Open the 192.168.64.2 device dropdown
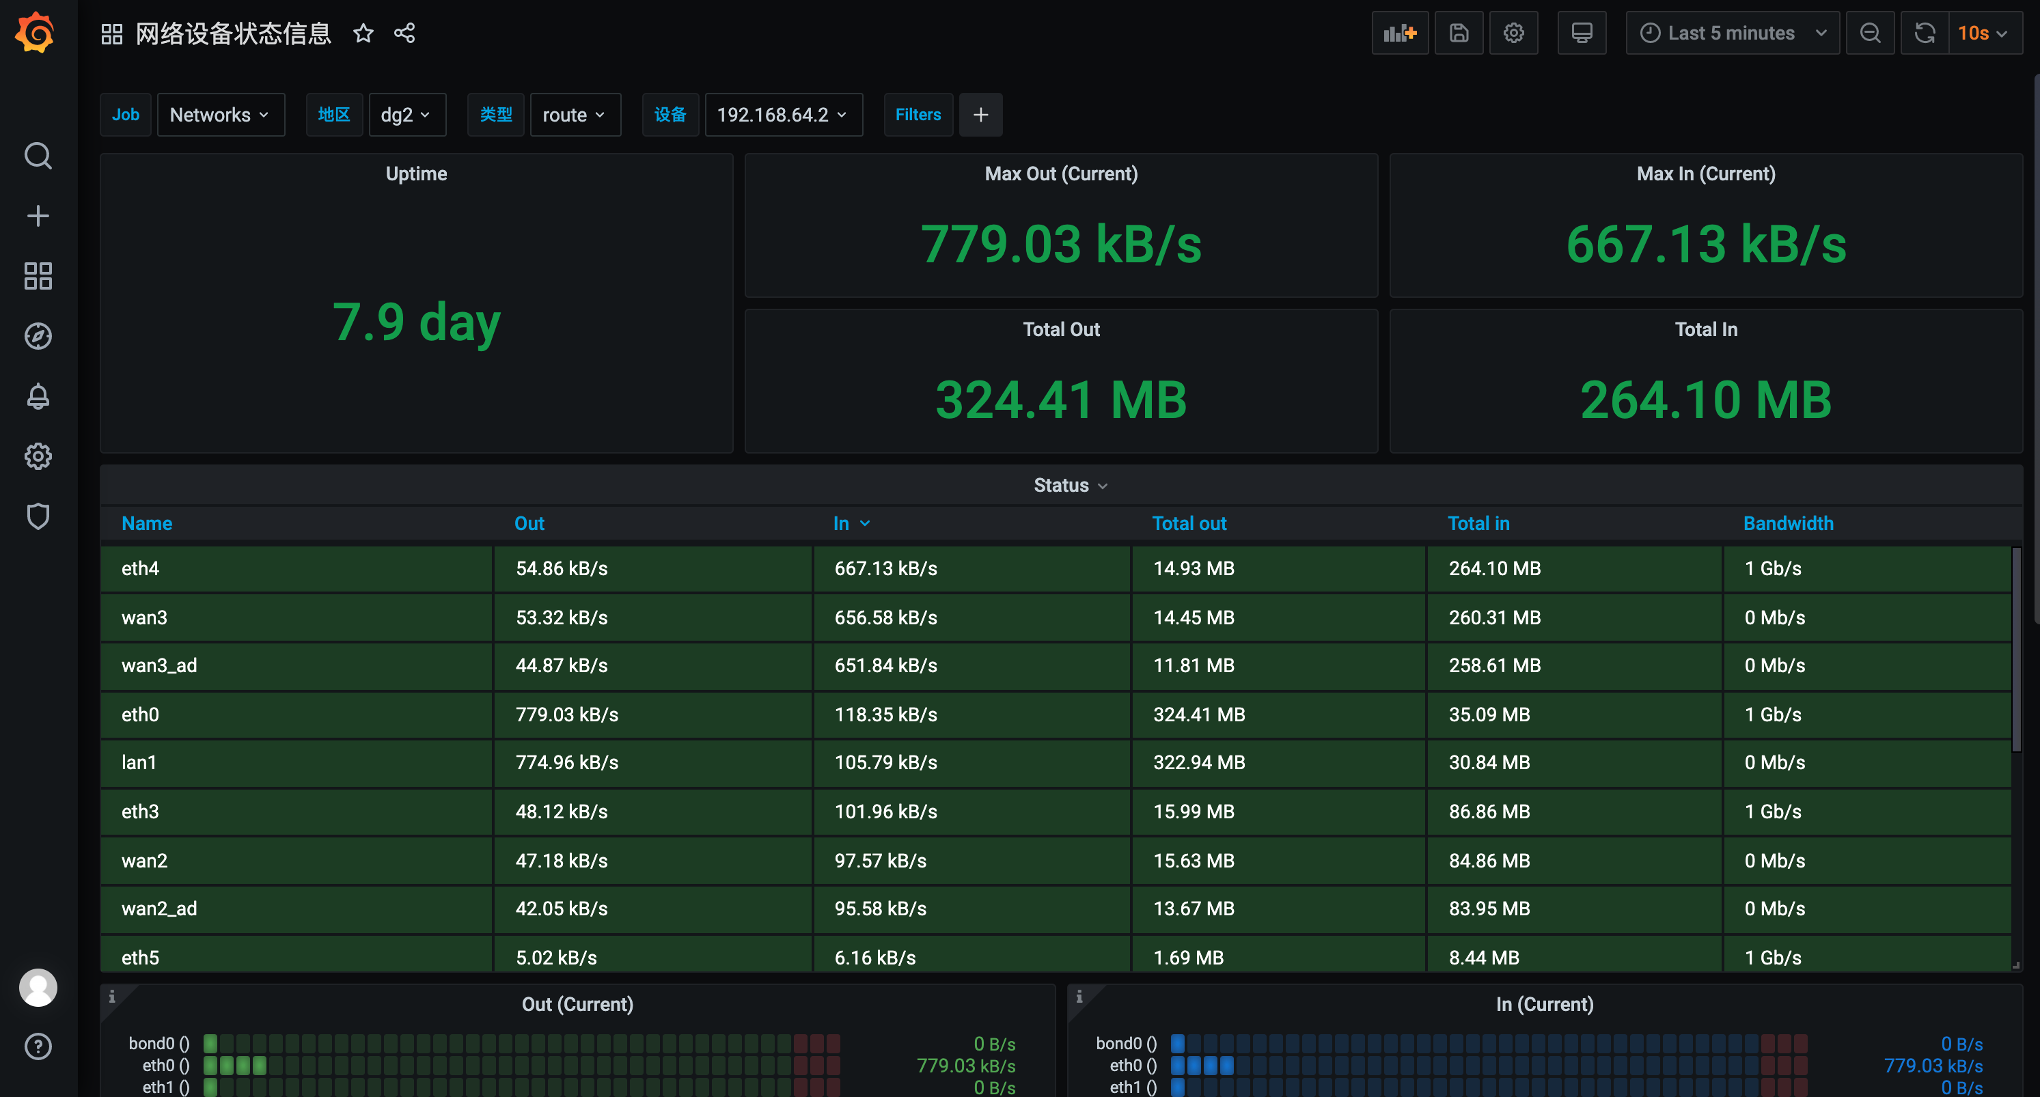This screenshot has width=2040, height=1097. coord(783,115)
